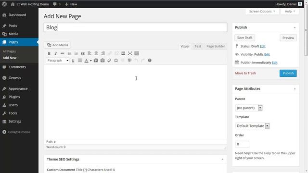Collapse the Publish box

[295, 27]
